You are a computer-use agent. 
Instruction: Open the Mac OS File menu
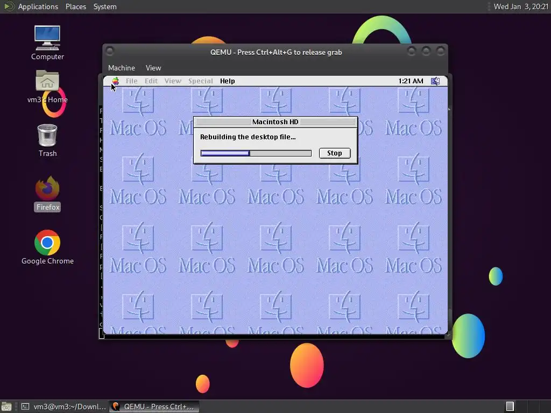[131, 81]
